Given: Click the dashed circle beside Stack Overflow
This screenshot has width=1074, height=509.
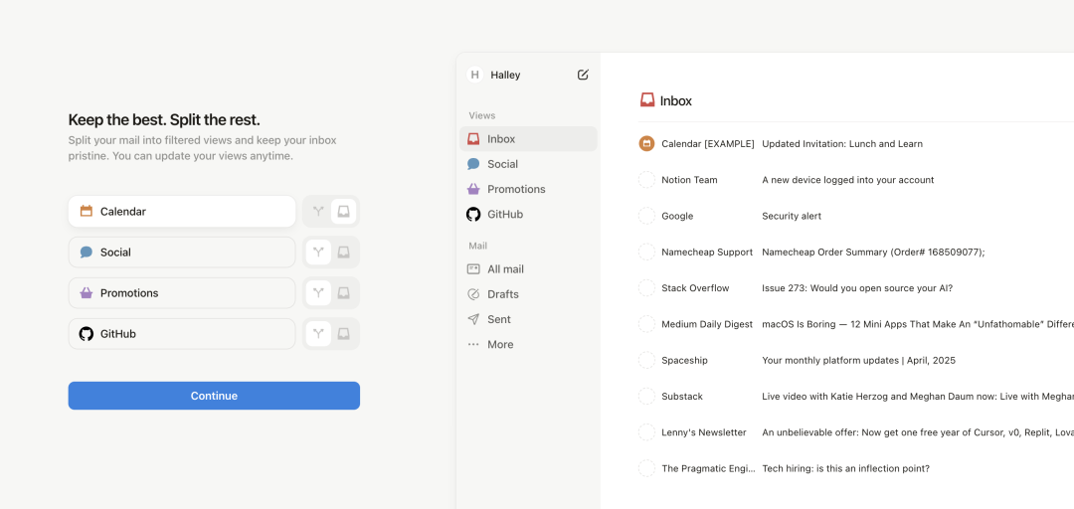Looking at the screenshot, I should pos(646,288).
